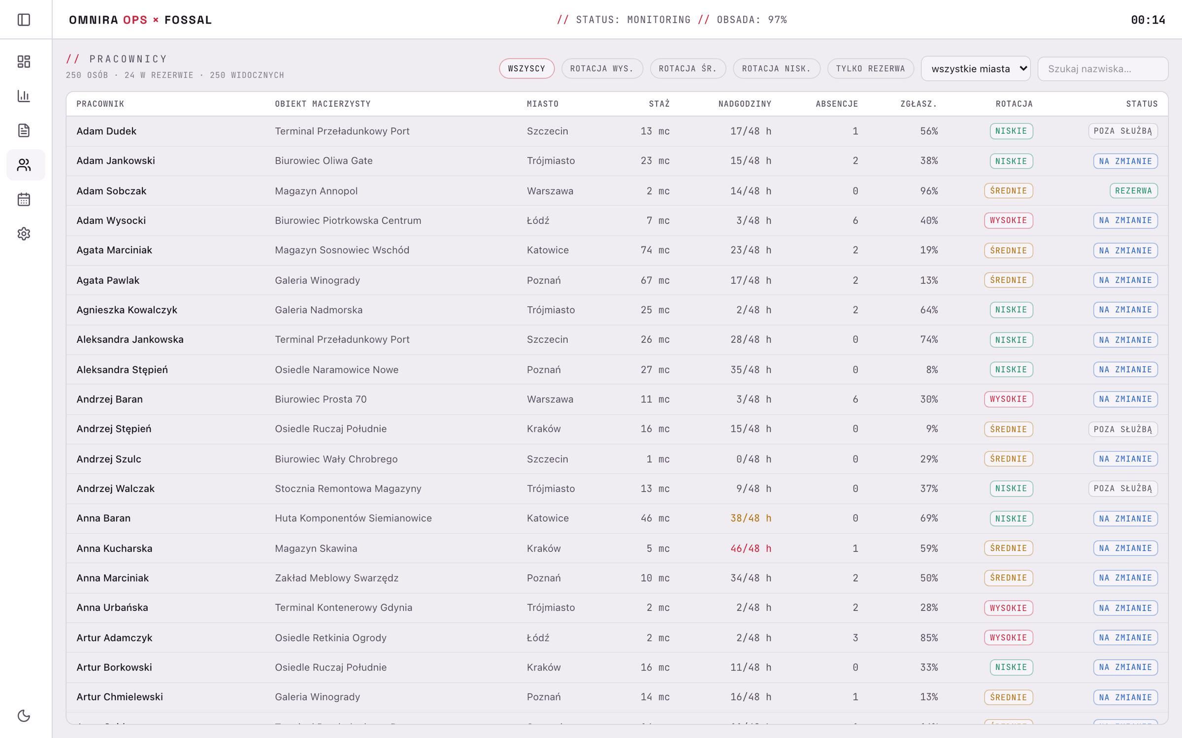Focus the Szukaj nazwiska search field
Image resolution: width=1182 pixels, height=738 pixels.
pyautogui.click(x=1102, y=68)
